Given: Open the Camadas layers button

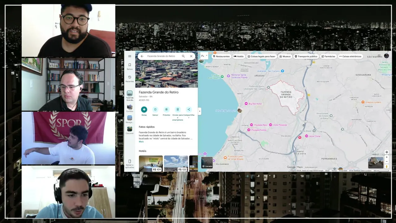Looking at the screenshot, I should tap(207, 163).
